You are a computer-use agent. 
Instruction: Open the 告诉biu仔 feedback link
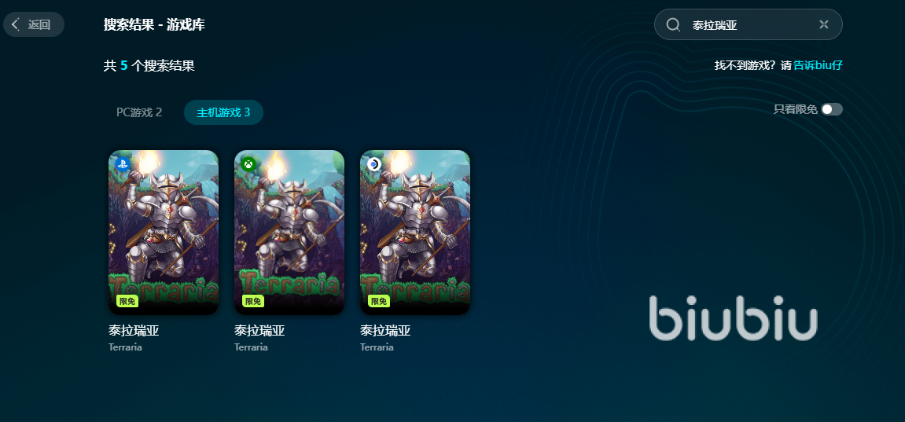coord(818,65)
